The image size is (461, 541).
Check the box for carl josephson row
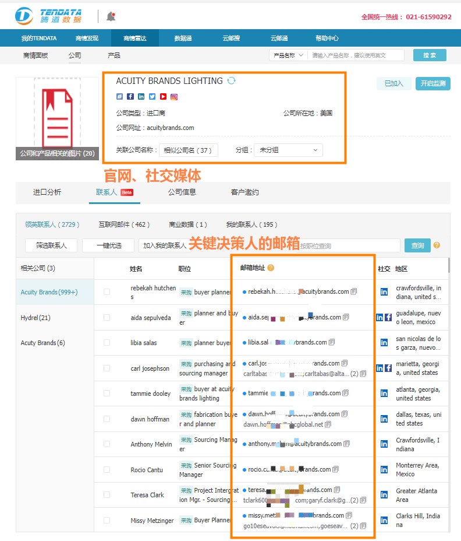(107, 368)
